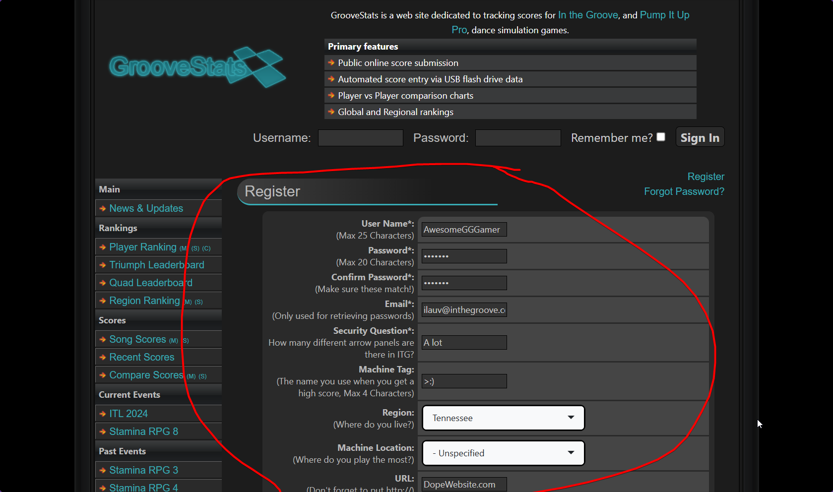Open Quad Leaderboard from the sidebar
833x492 pixels.
pos(150,283)
